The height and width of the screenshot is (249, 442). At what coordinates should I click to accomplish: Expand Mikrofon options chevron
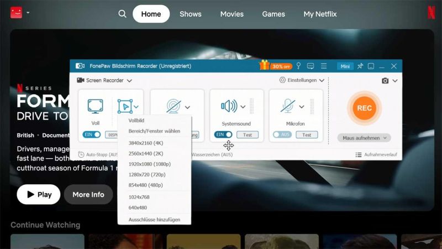pyautogui.click(x=302, y=107)
